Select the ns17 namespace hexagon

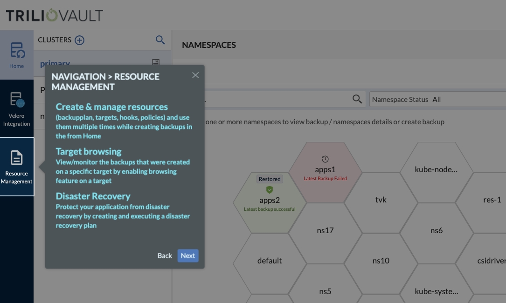coord(325,230)
